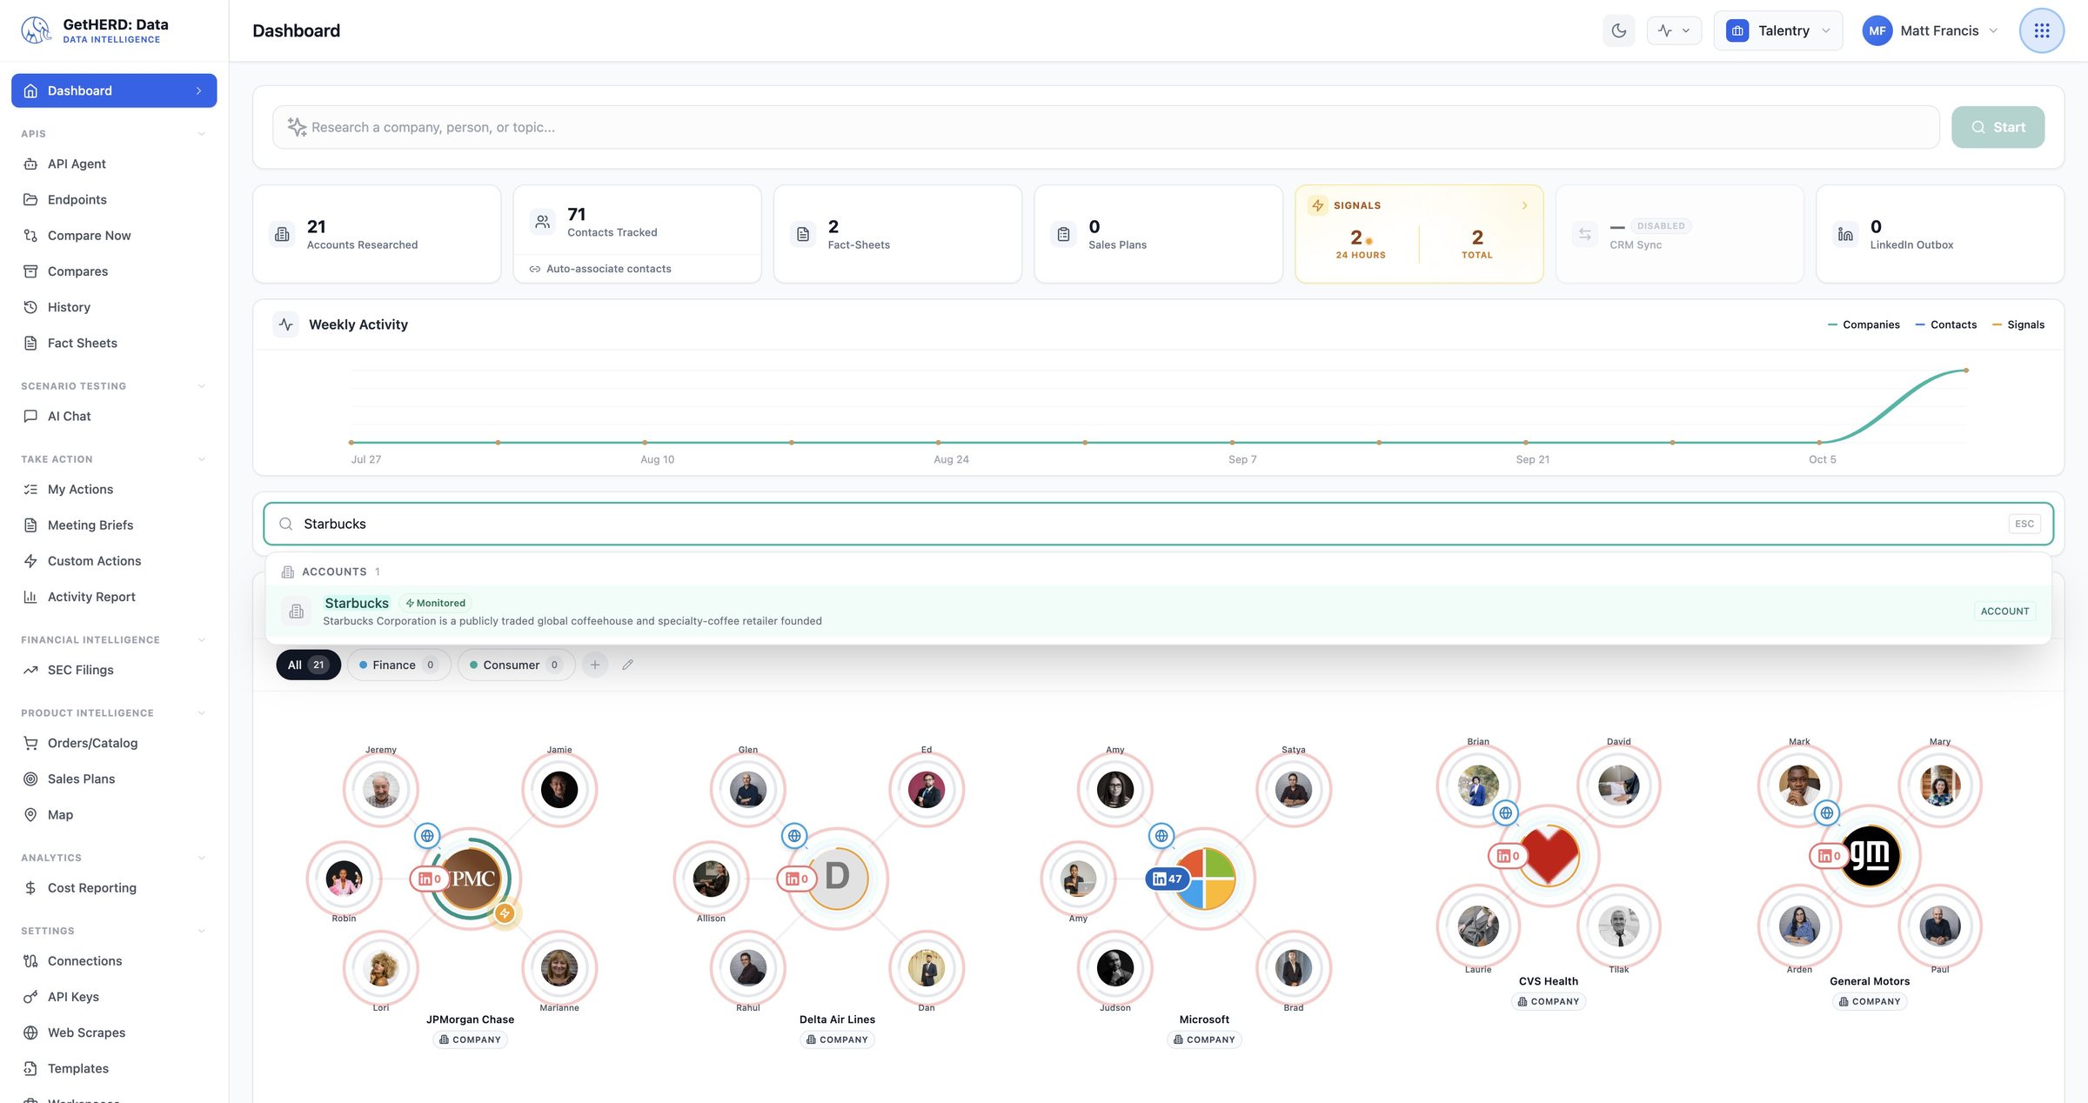Select the All 21 filter tab
The height and width of the screenshot is (1103, 2088).
pyautogui.click(x=308, y=665)
